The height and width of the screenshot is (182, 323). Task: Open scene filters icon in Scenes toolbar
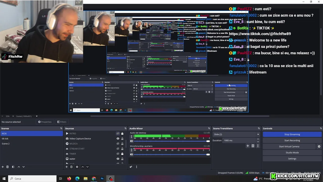(x=13, y=167)
